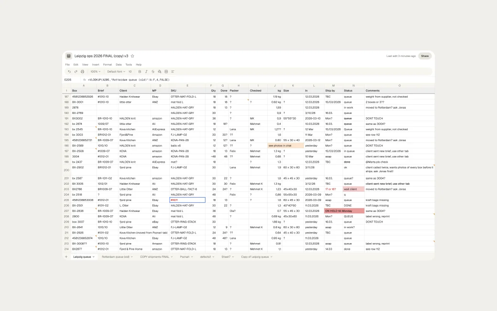Expand the Sheet7 tab arrow
Image resolution: width=497 pixels, height=311 pixels.
(233, 257)
